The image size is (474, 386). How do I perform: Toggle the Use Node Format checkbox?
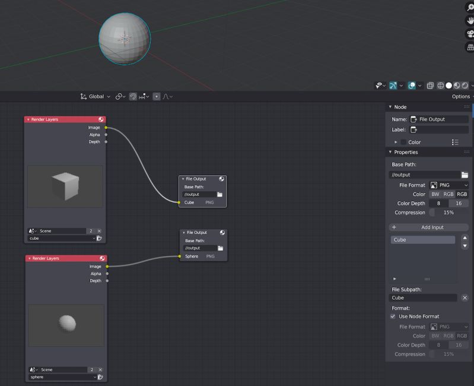[x=393, y=317]
